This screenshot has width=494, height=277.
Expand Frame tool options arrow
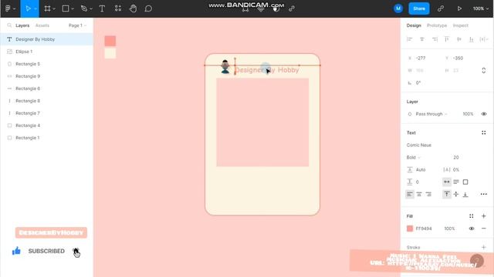coord(54,8)
